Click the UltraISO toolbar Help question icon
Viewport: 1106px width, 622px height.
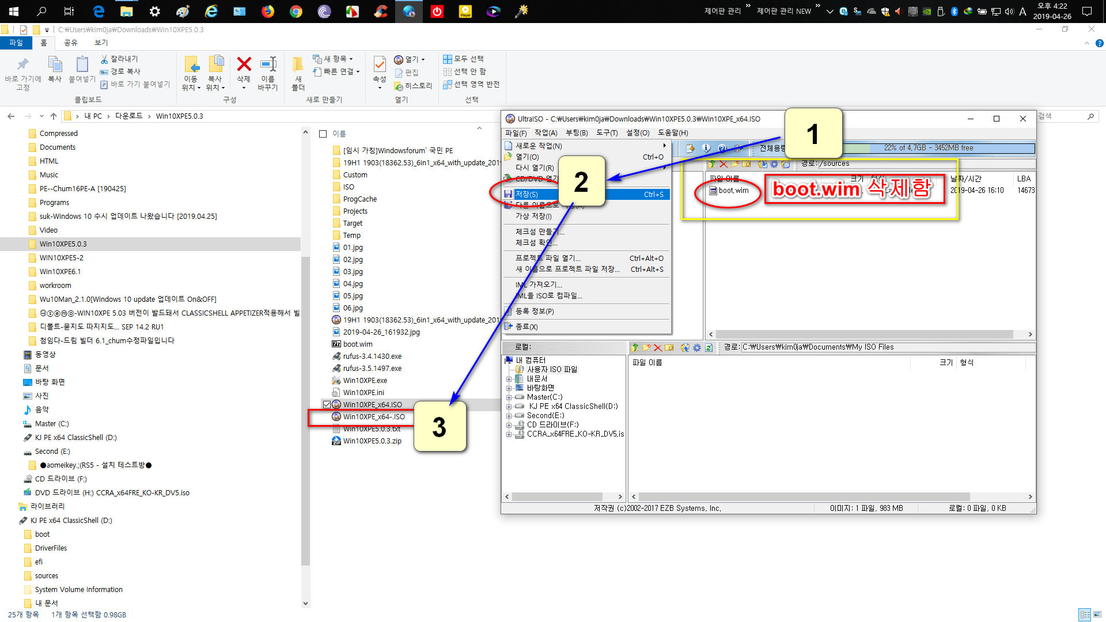(722, 148)
